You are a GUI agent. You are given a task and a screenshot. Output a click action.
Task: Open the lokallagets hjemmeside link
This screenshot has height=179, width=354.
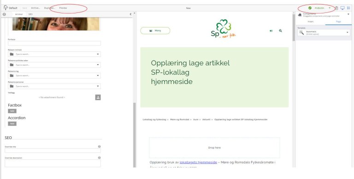pyautogui.click(x=198, y=162)
